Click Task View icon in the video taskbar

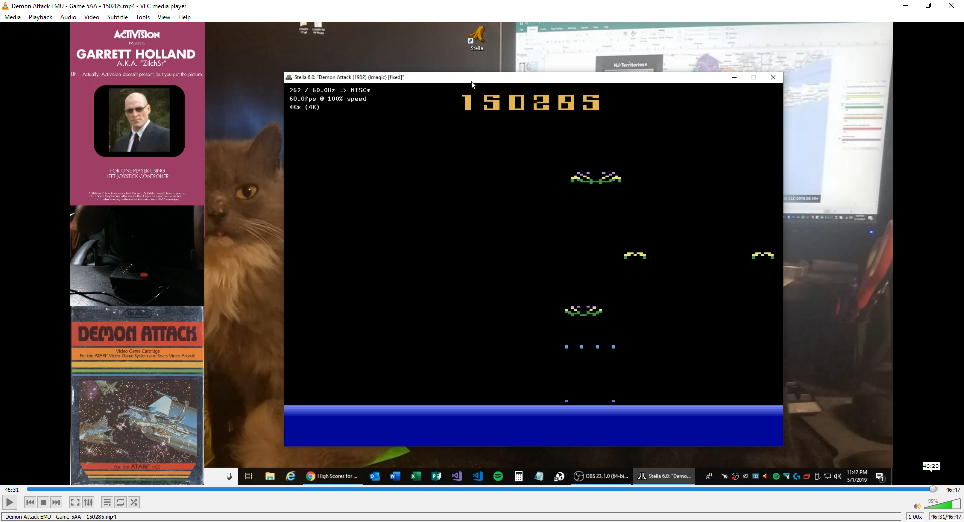[x=249, y=476]
